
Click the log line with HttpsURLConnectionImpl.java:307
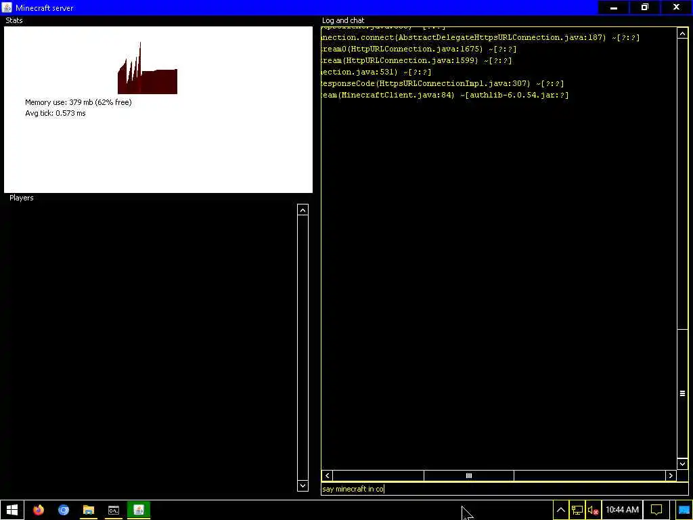point(443,83)
